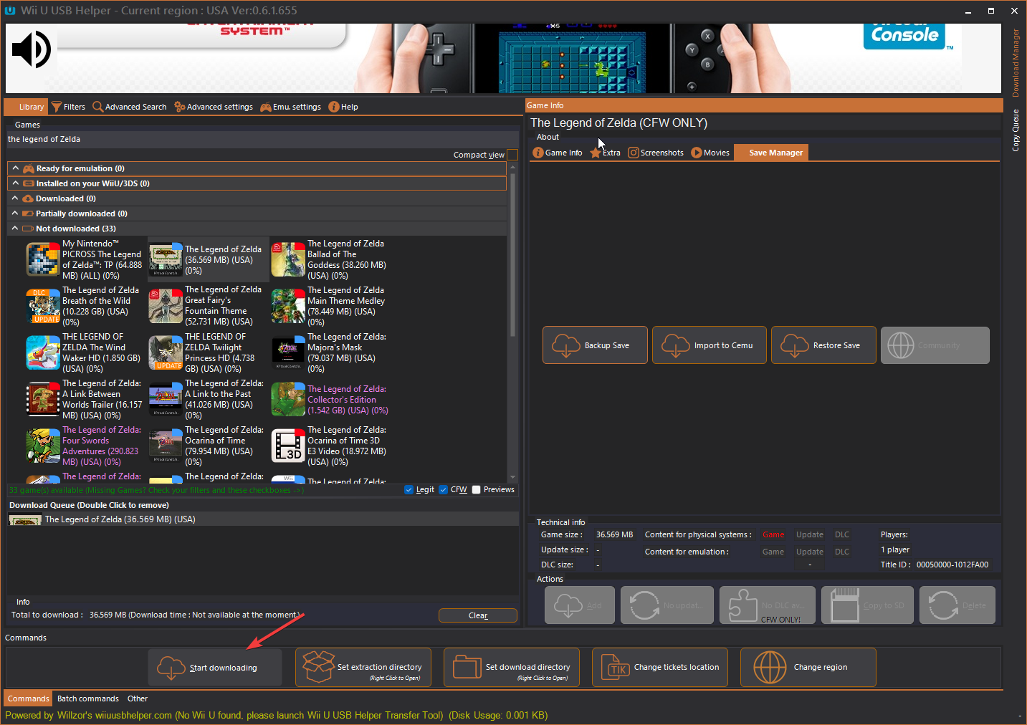
Task: Select Breath of the Wild game icon
Action: pos(43,306)
